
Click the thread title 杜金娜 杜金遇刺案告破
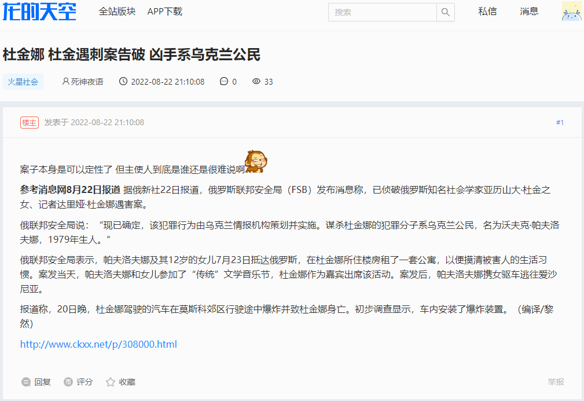click(x=131, y=54)
